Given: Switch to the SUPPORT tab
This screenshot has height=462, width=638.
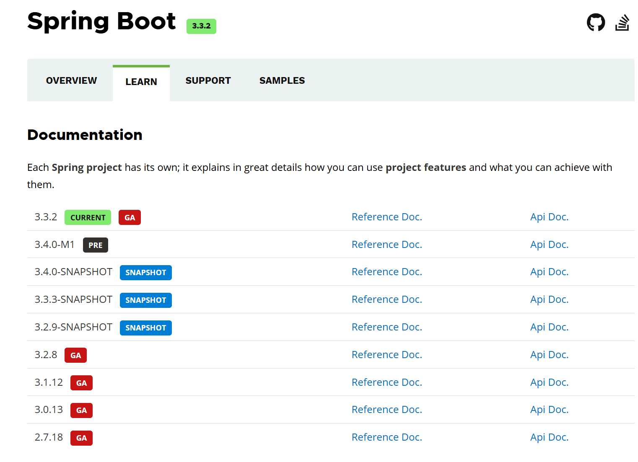Looking at the screenshot, I should 208,80.
